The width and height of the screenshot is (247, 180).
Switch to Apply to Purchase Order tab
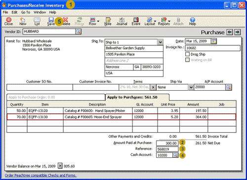click(x=56, y=97)
